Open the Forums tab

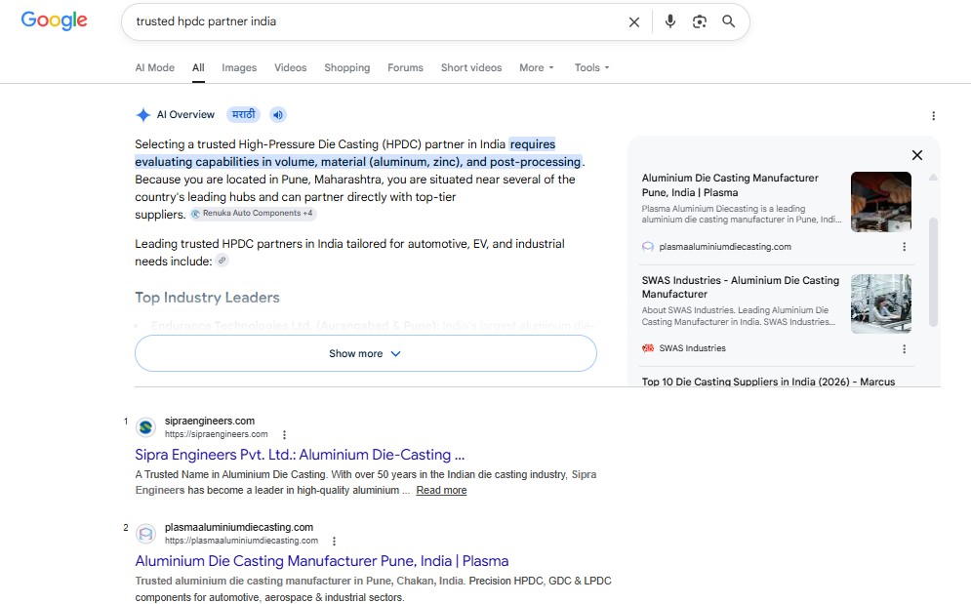click(x=405, y=67)
